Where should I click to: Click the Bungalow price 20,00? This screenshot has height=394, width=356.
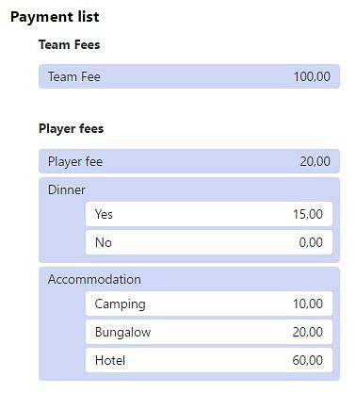coord(307,332)
